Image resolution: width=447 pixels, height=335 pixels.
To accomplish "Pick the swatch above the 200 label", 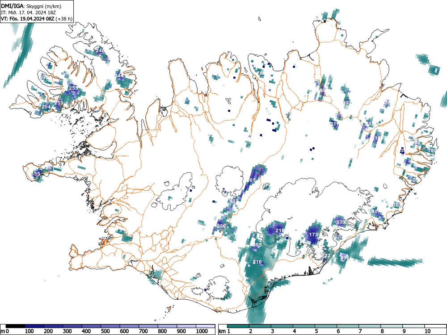I will (x=53, y=326).
